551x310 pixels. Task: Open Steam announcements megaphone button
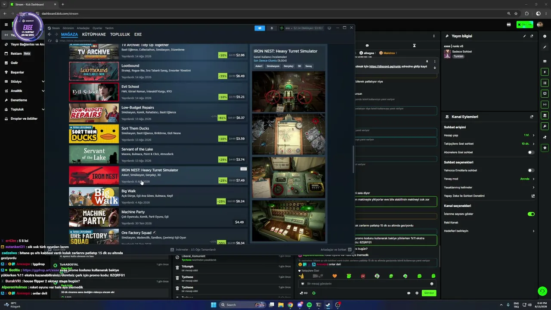point(260,28)
